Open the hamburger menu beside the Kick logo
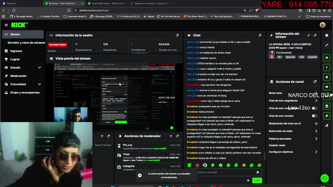Viewport: 333px width, 187px height. click(x=6, y=25)
